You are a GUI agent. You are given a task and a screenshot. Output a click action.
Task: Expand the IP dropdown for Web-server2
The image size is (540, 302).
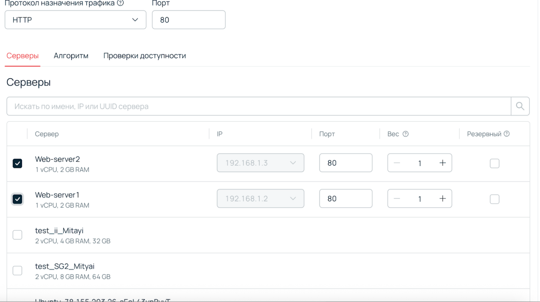(260, 163)
